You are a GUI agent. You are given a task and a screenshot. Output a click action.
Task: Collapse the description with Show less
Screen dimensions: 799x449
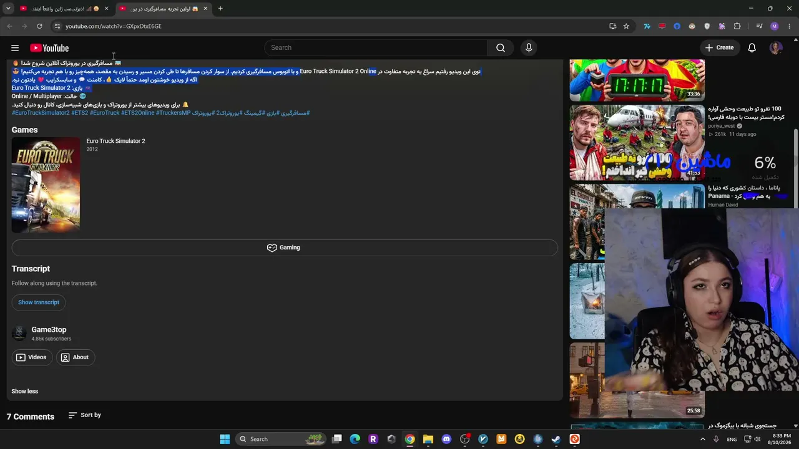tap(25, 392)
